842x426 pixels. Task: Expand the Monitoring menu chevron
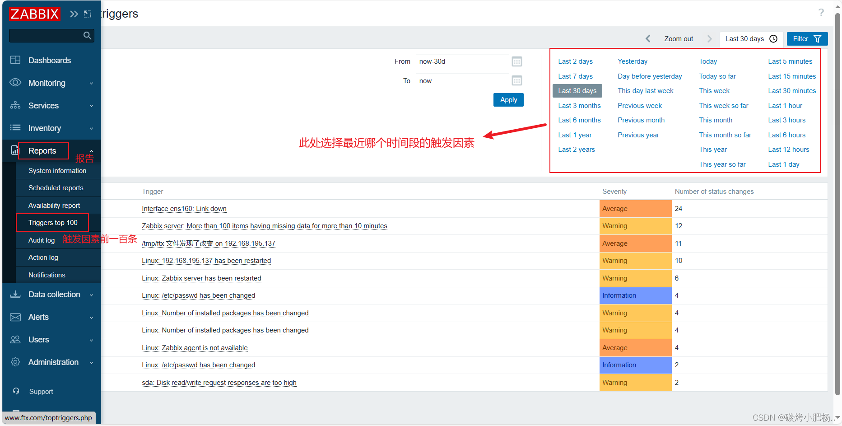(91, 83)
